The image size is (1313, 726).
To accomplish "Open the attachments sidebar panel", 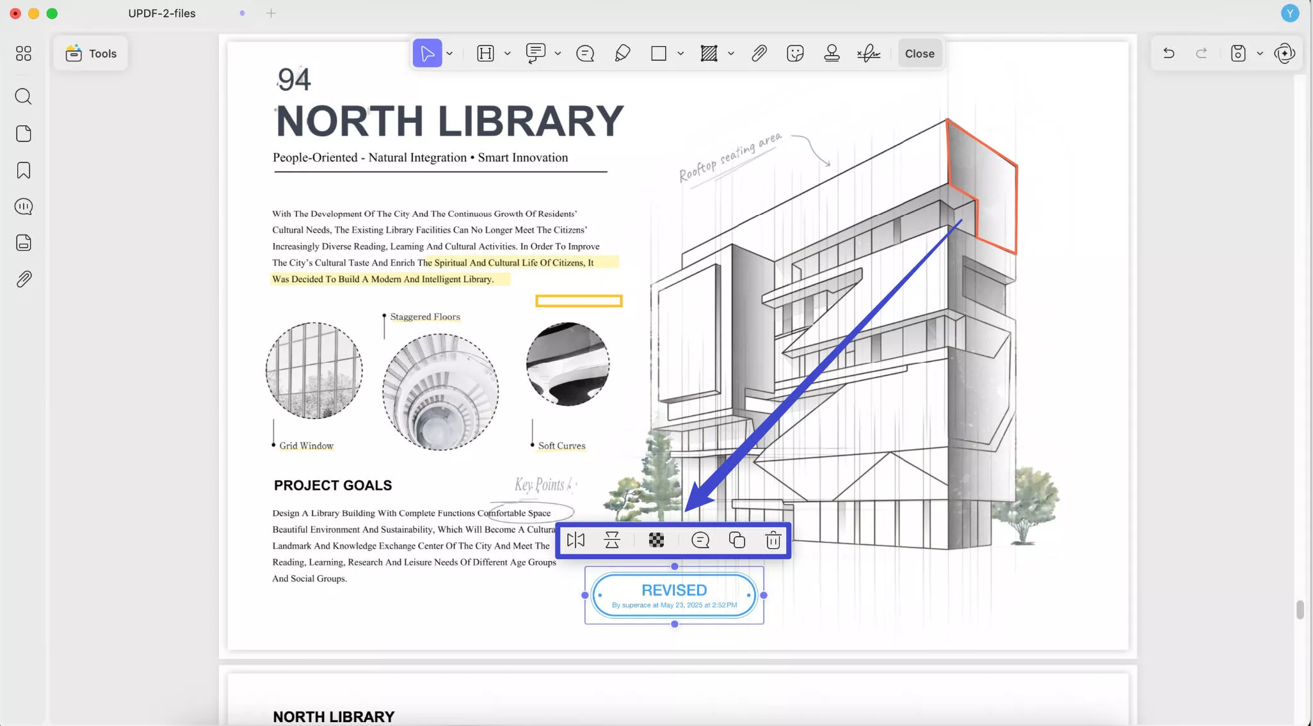I will tap(24, 280).
